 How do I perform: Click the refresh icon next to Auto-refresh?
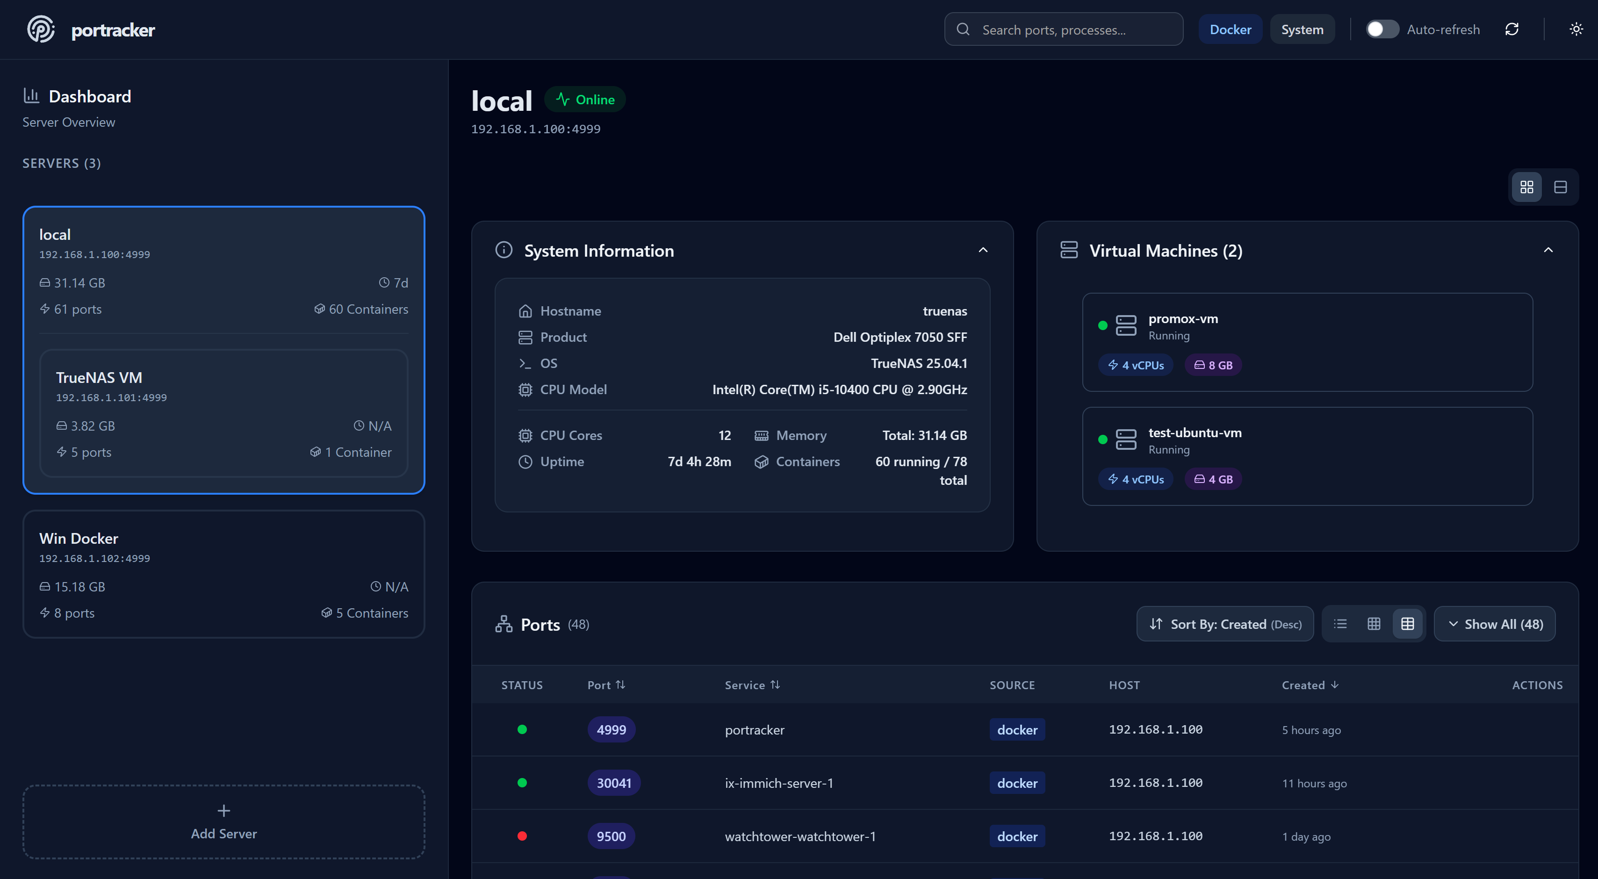tap(1512, 29)
